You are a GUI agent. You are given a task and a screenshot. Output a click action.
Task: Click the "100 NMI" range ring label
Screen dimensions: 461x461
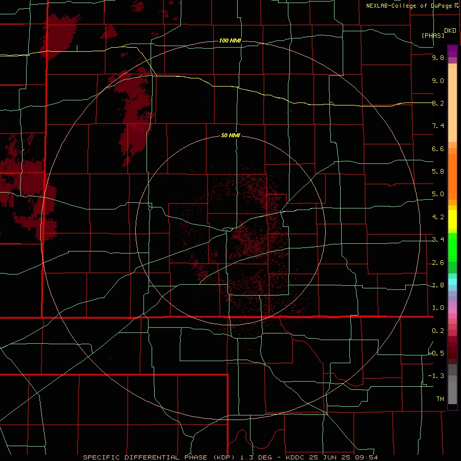[x=230, y=40]
